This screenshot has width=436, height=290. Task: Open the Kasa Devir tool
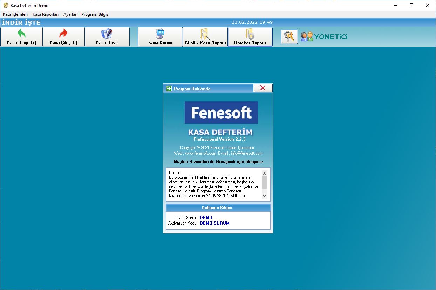pos(107,37)
